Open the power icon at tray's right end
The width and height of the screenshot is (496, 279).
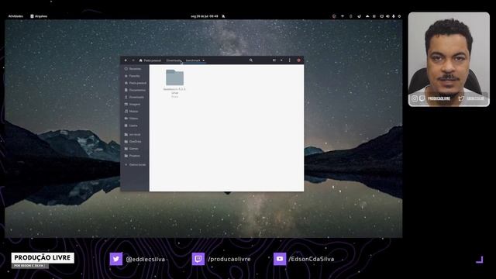tap(399, 16)
